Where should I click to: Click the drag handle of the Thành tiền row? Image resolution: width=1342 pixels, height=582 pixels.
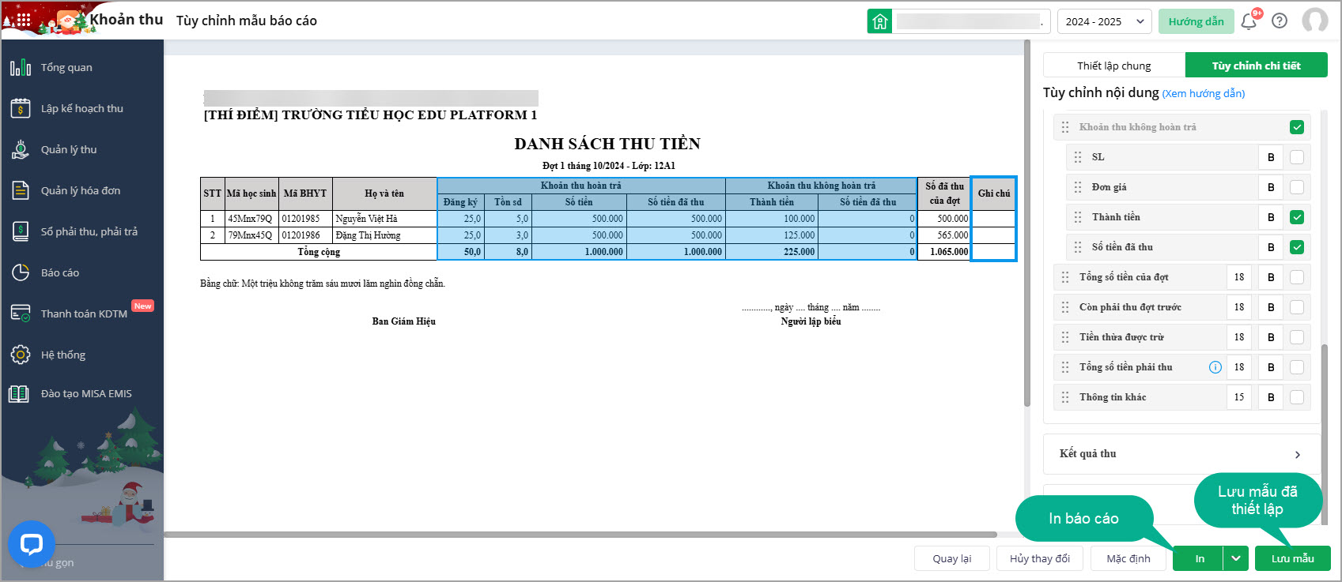coord(1078,217)
